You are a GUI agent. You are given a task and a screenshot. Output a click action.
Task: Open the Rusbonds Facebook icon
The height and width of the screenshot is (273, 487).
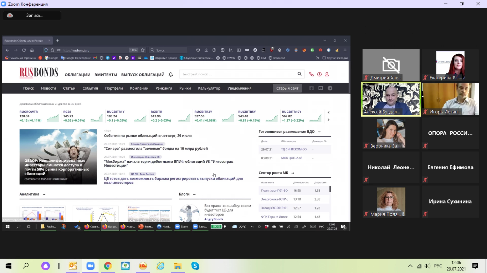(x=311, y=88)
